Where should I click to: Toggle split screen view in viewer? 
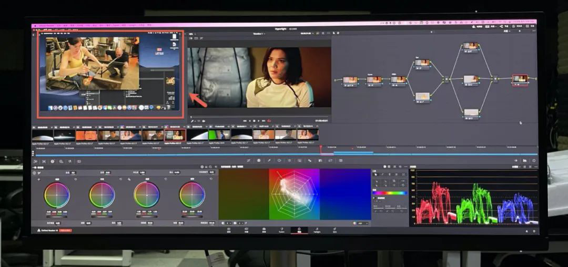click(196, 38)
